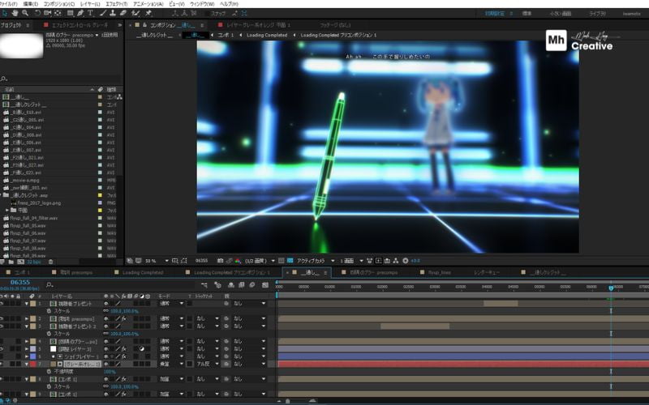Screen dimensions: 649x405
Task: Enable frame blending for timeline layers
Action: [x=242, y=285]
